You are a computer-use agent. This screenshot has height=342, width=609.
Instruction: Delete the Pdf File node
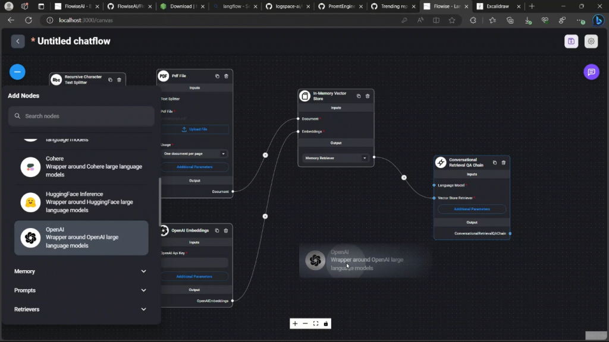(226, 76)
